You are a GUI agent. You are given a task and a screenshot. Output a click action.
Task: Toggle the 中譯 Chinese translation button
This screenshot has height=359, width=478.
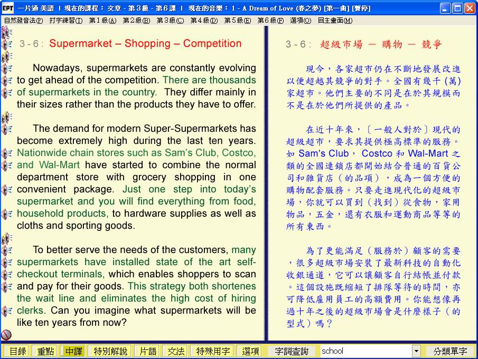[73, 351]
